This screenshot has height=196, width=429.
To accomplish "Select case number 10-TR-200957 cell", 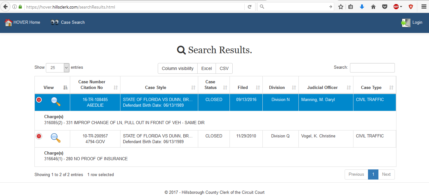I will (x=95, y=139).
